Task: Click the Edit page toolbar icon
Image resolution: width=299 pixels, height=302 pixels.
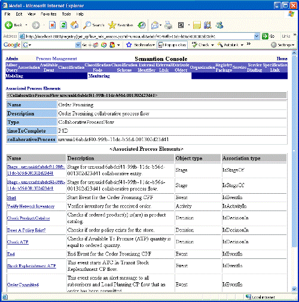Action: [x=181, y=25]
